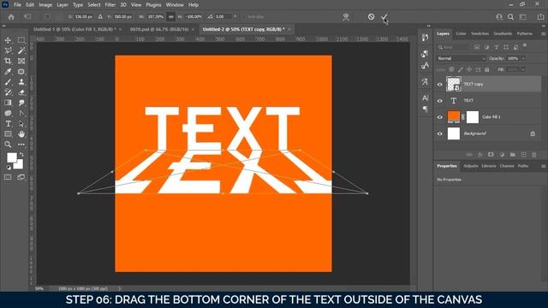Switch foreground and background colors
This screenshot has height=308, width=548.
21,154
